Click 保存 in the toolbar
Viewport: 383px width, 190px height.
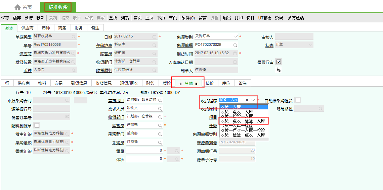pos(5,18)
